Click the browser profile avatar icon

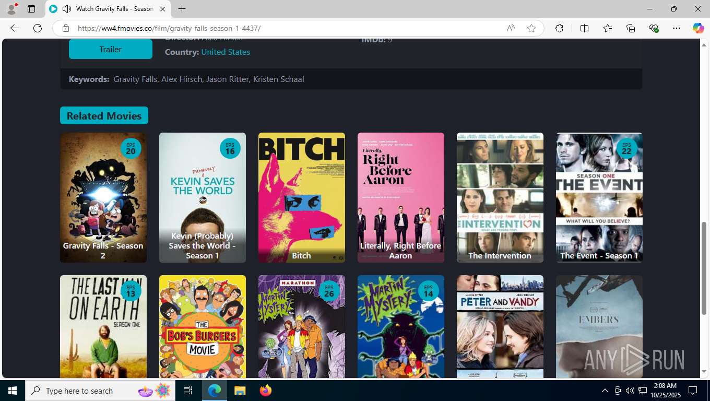(11, 9)
